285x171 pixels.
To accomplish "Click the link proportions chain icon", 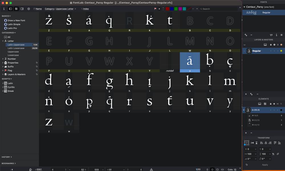I will 278,154.
